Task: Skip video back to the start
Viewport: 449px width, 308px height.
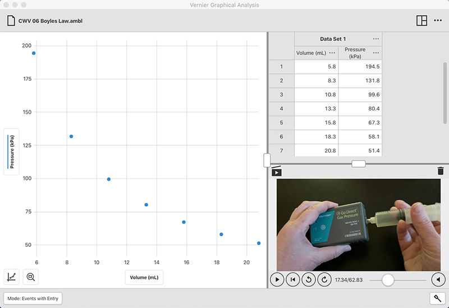Action: [x=292, y=279]
